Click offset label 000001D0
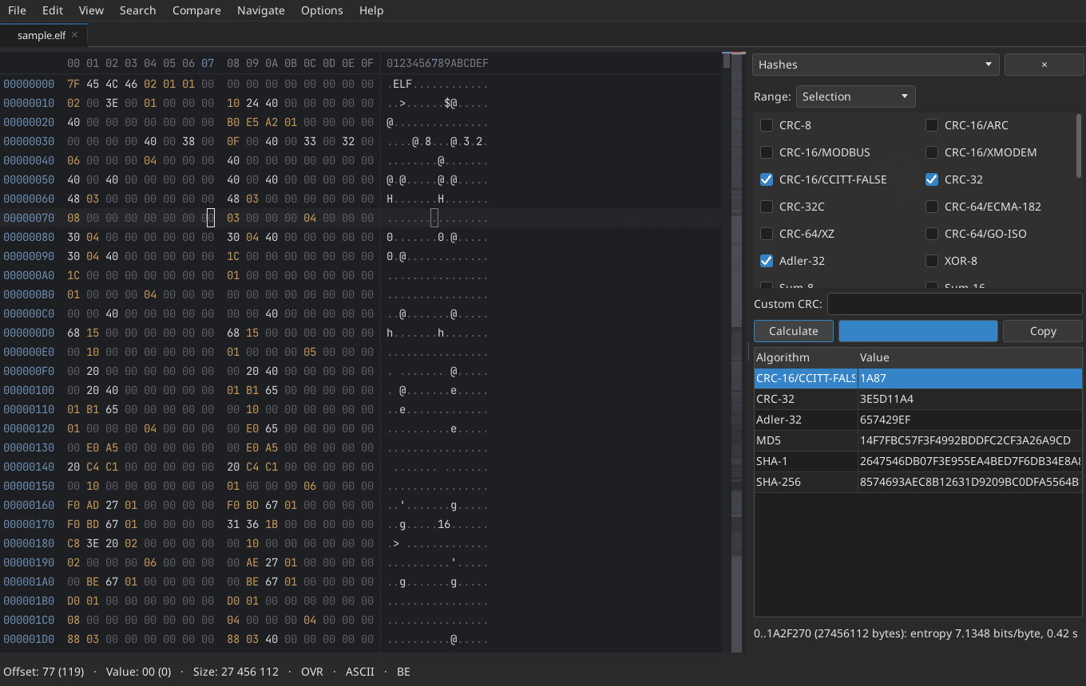This screenshot has width=1086, height=686. 29,639
